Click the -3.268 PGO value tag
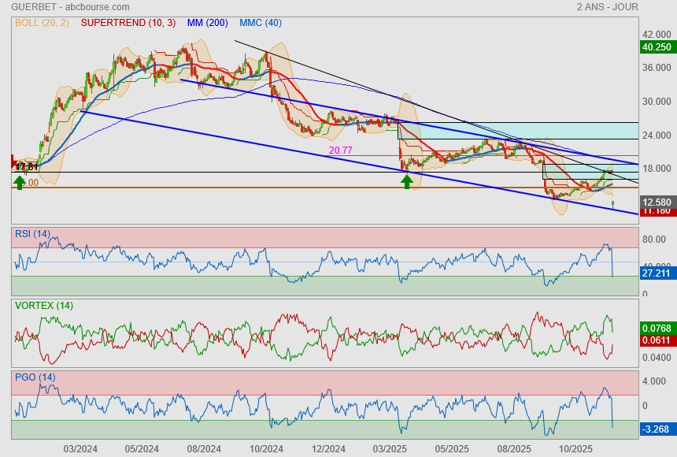The width and height of the screenshot is (677, 457). pyautogui.click(x=656, y=429)
